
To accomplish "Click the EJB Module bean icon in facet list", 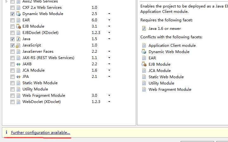I will pos(18,26).
